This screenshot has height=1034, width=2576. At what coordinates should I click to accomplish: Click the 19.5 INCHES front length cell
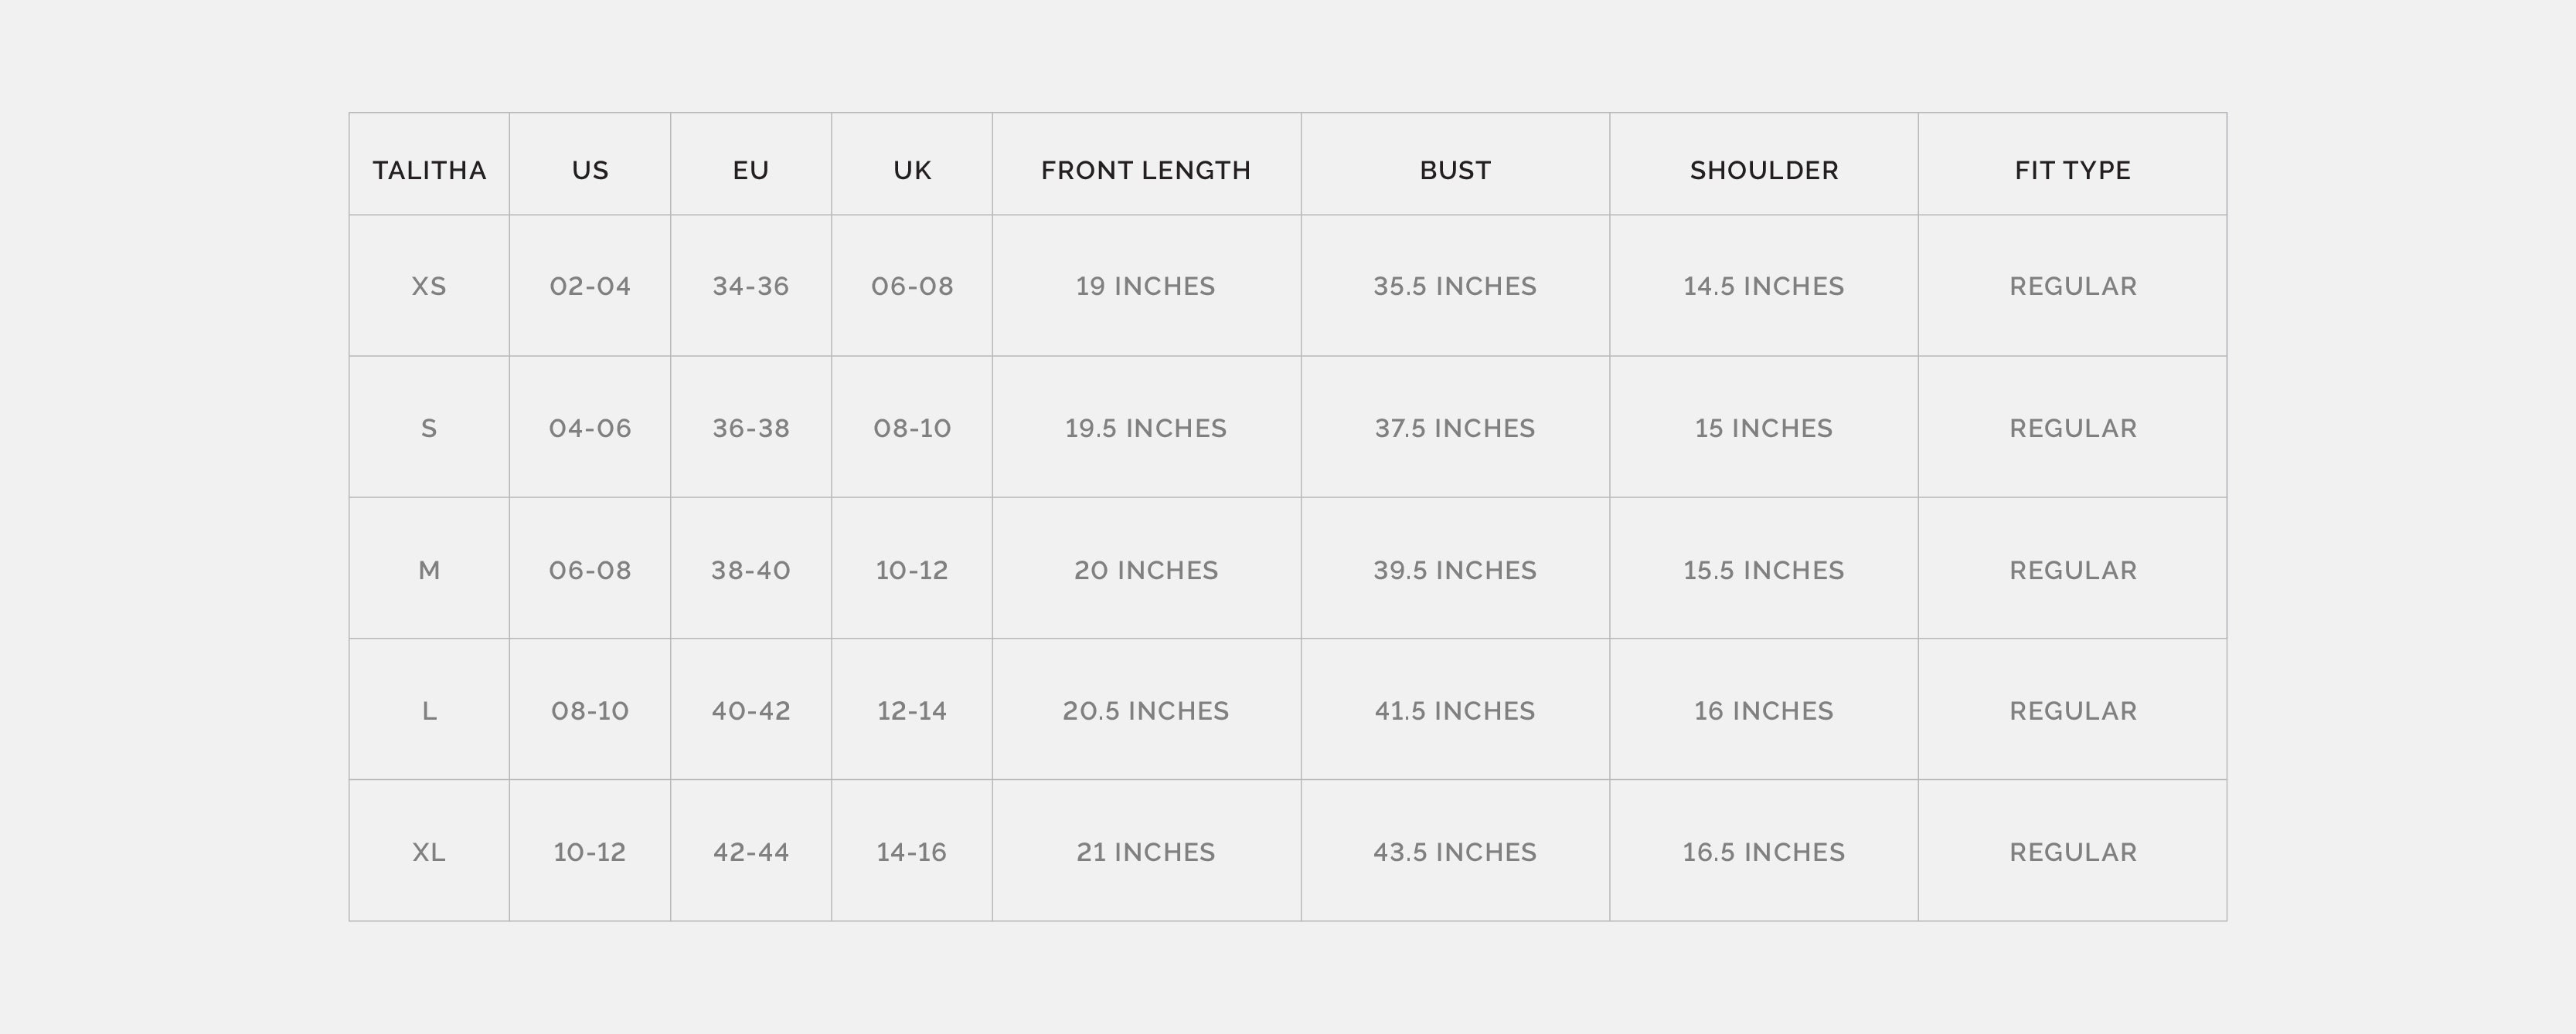coord(1146,429)
